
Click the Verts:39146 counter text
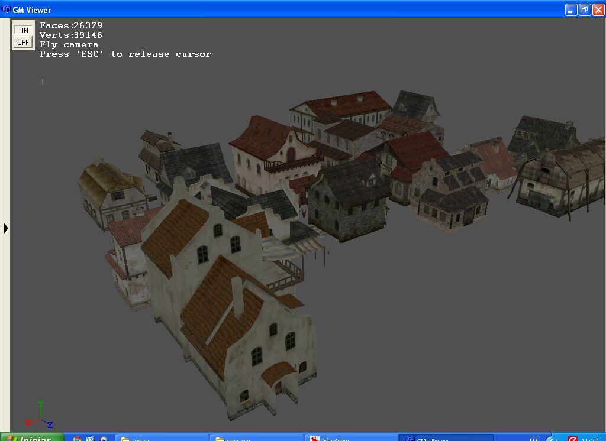[x=71, y=35]
